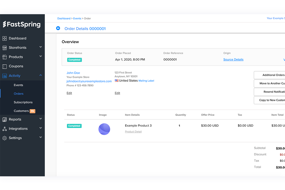Screen dimensions: 285x190
Task: Collapse the Activity section chevron
Action: coord(41,75)
